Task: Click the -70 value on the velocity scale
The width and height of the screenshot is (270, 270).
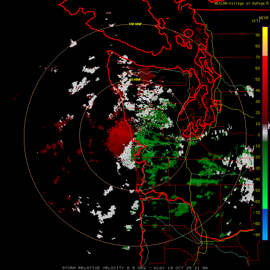Action: click(256, 212)
